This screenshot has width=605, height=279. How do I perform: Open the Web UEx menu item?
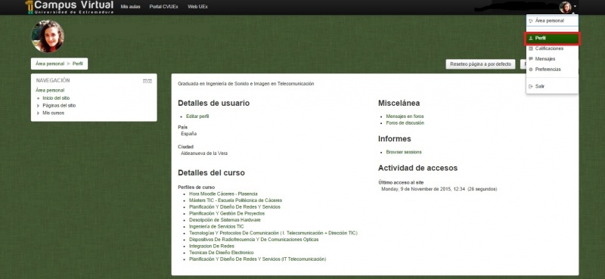click(x=197, y=7)
